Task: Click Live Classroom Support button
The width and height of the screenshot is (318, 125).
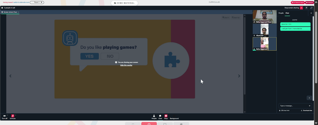Action: point(298,3)
